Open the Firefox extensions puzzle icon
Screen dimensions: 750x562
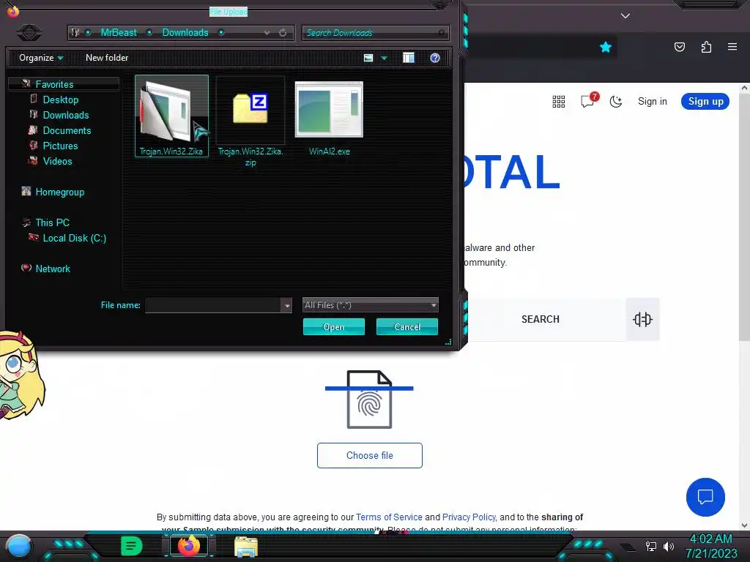(x=706, y=47)
